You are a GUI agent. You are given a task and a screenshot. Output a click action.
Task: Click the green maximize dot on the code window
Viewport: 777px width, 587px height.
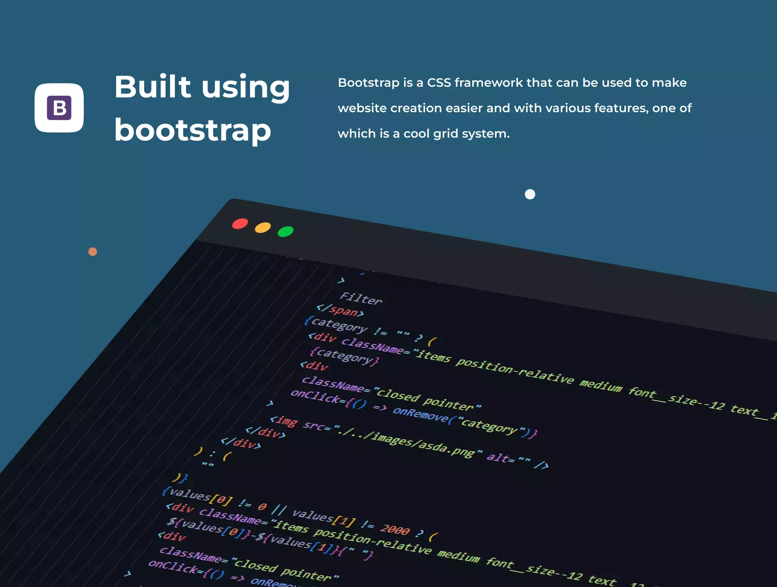(x=285, y=231)
